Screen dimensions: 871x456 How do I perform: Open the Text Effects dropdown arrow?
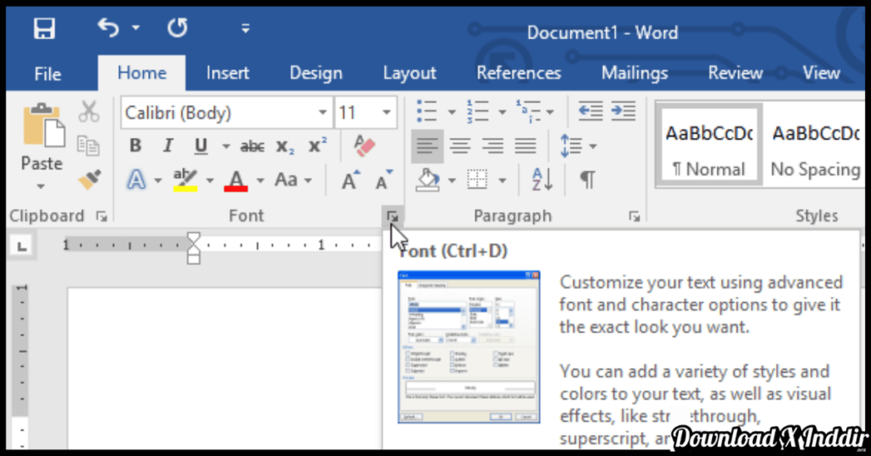(157, 180)
